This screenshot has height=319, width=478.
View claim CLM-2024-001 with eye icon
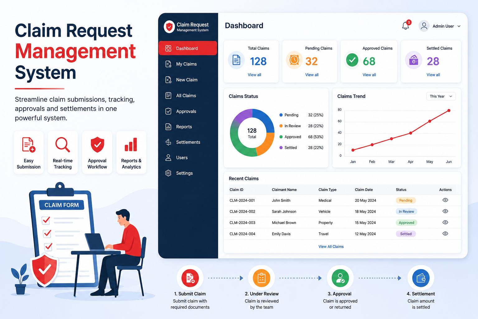445,200
